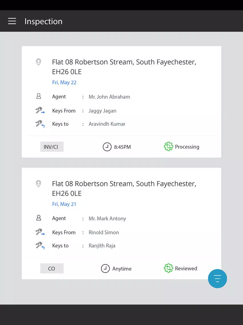The height and width of the screenshot is (325, 243).
Task: Click clock icon next to Anytime
Action: click(x=105, y=268)
